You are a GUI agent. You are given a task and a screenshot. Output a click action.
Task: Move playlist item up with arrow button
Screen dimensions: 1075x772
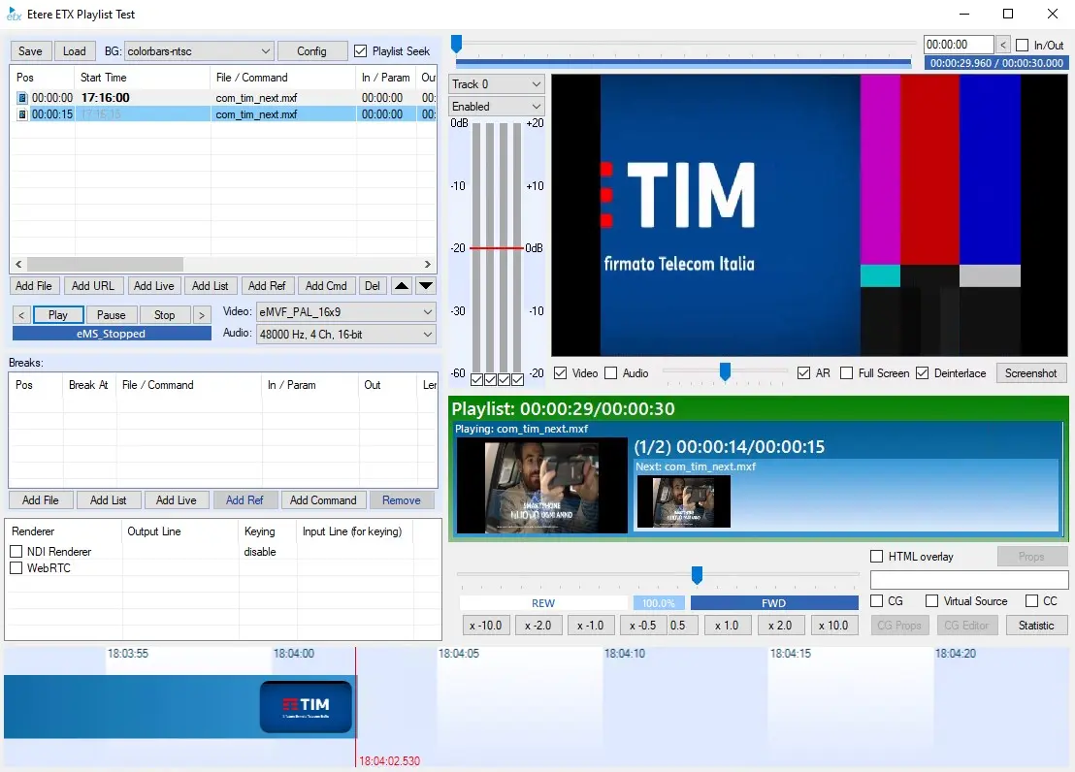pyautogui.click(x=402, y=286)
